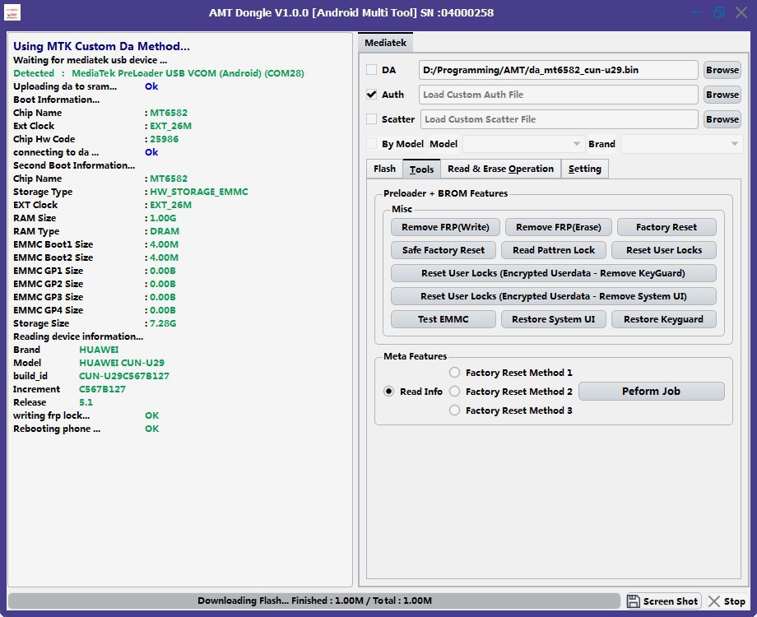Click the HW_STORAGE_EMMC value

(x=198, y=192)
